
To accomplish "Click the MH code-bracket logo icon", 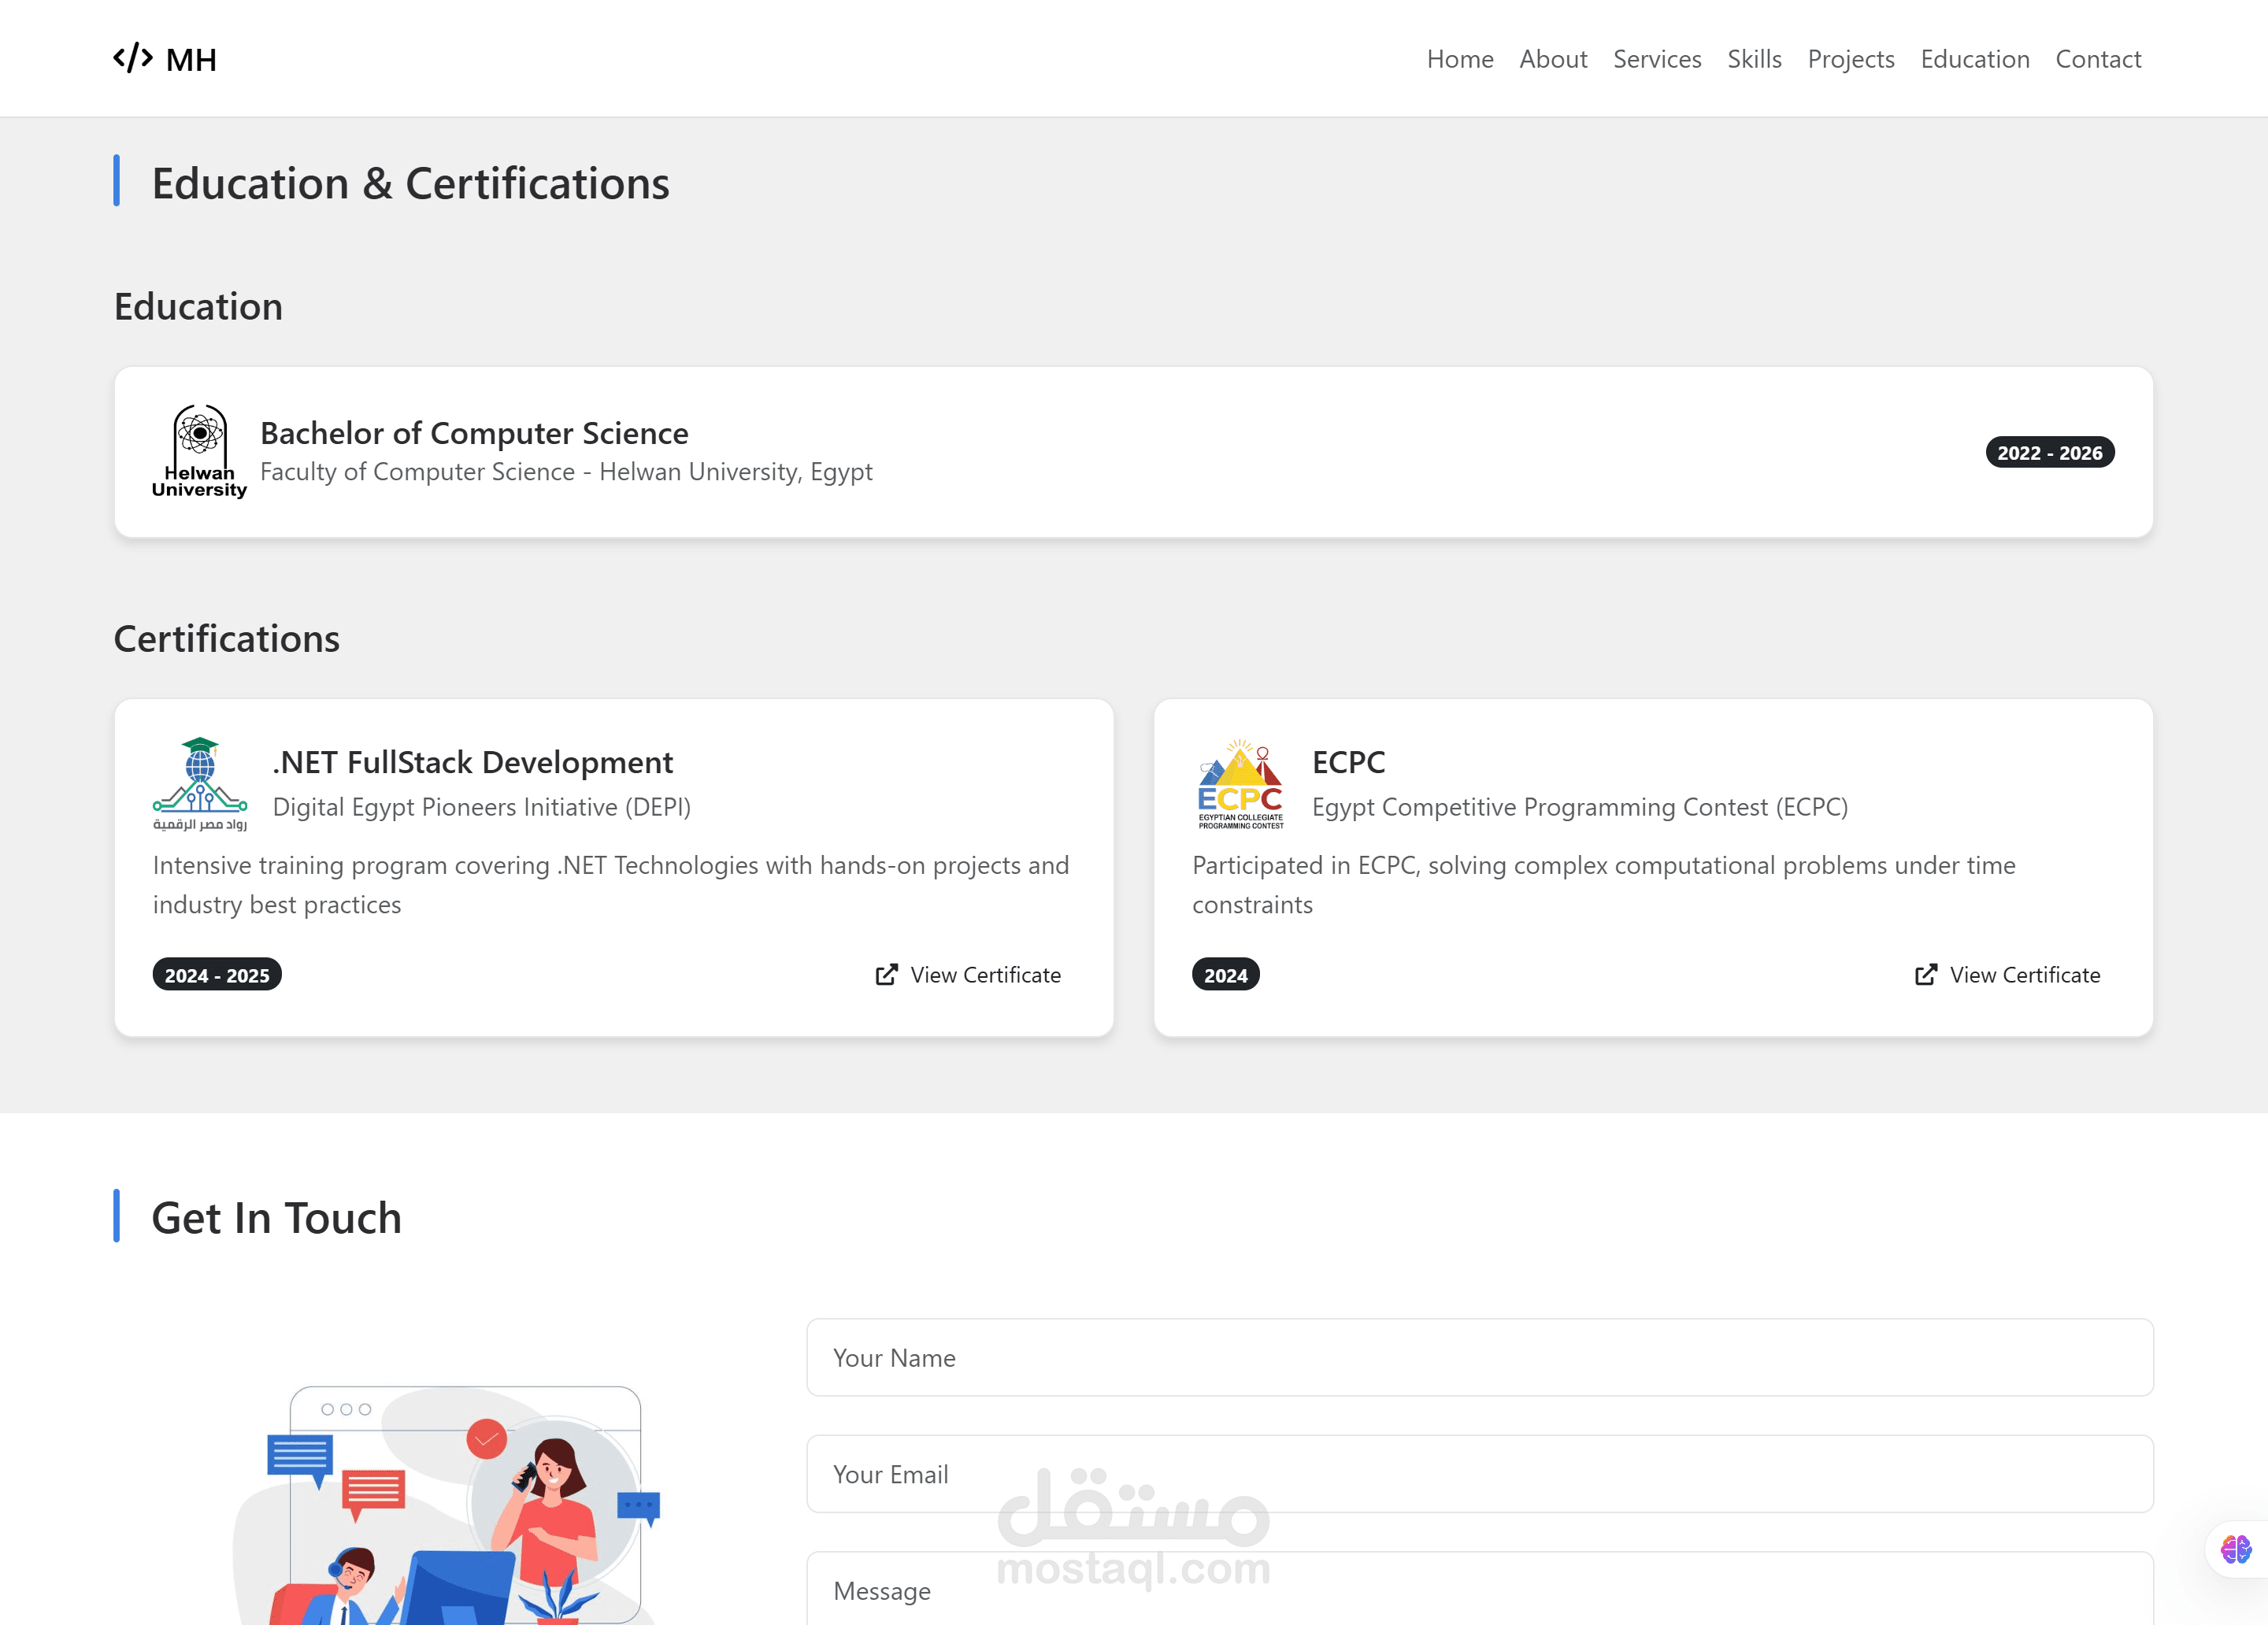I will tap(132, 58).
